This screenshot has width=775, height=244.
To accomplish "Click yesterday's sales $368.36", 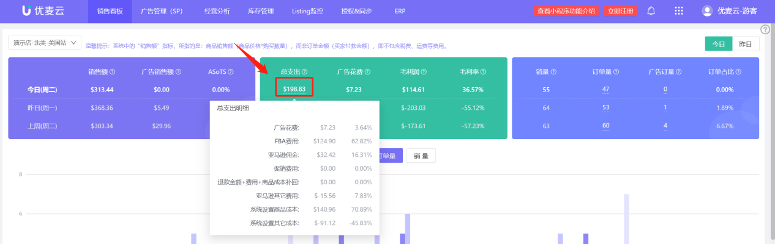I will pos(101,108).
